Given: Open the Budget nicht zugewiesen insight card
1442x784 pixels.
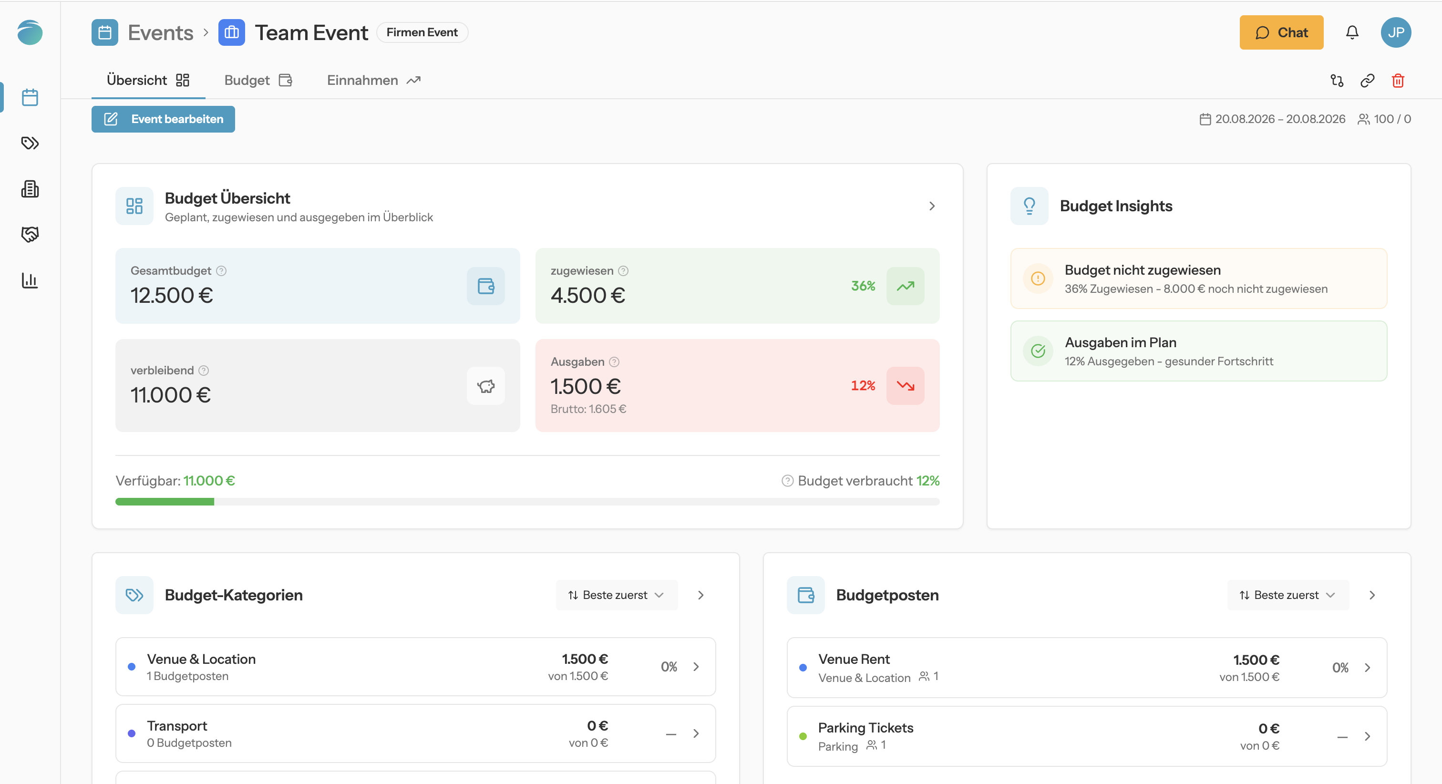Looking at the screenshot, I should coord(1198,279).
